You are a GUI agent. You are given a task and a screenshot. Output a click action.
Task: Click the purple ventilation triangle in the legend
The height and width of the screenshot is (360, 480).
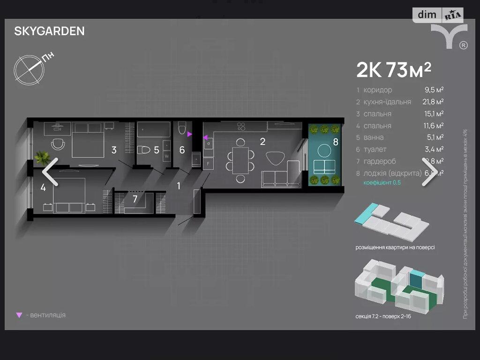pos(19,315)
